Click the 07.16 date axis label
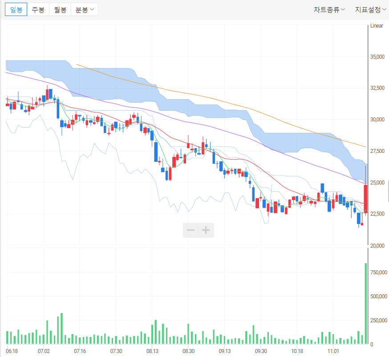The height and width of the screenshot is (357, 389). point(80,351)
